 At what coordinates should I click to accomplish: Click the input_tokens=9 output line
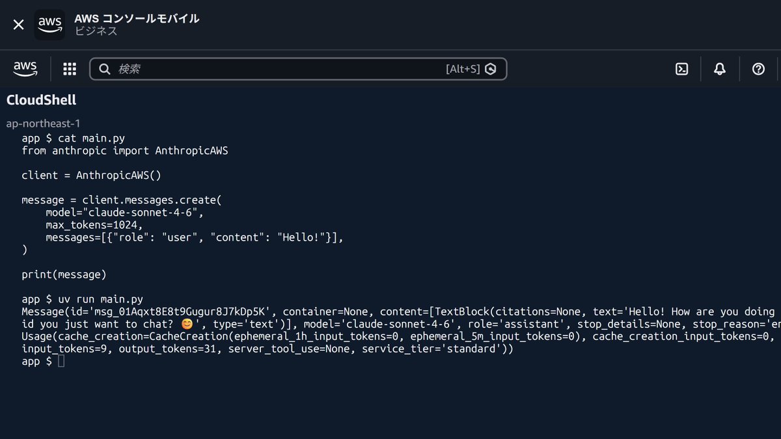coord(267,349)
